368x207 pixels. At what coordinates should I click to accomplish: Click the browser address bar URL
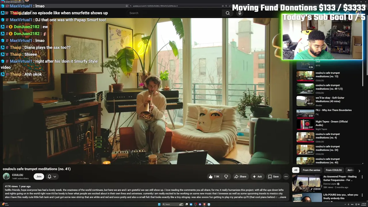click(155, 6)
